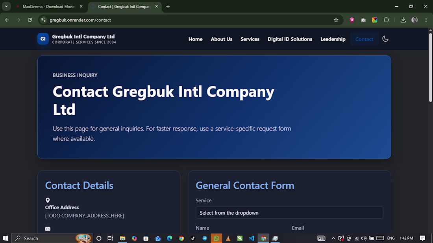Expand the Service dropdown
Screen dimensions: 433x243
tap(289, 213)
